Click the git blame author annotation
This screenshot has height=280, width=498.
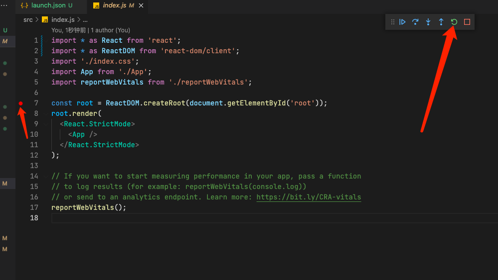pyautogui.click(x=91, y=30)
